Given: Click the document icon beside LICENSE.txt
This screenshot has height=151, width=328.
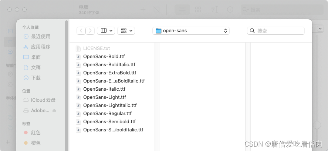Looking at the screenshot, I should click(78, 48).
